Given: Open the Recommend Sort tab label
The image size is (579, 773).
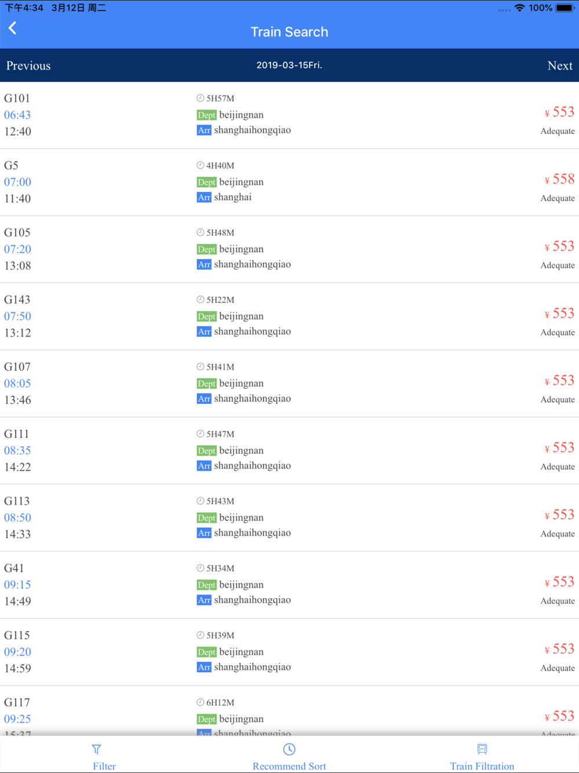Looking at the screenshot, I should [x=289, y=766].
